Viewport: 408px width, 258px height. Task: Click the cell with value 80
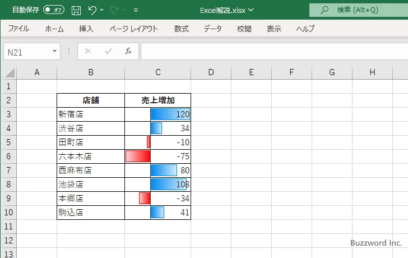tap(157, 171)
